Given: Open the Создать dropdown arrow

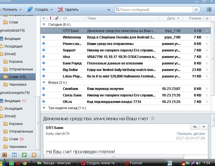Looking at the screenshot, I should 51,10.
